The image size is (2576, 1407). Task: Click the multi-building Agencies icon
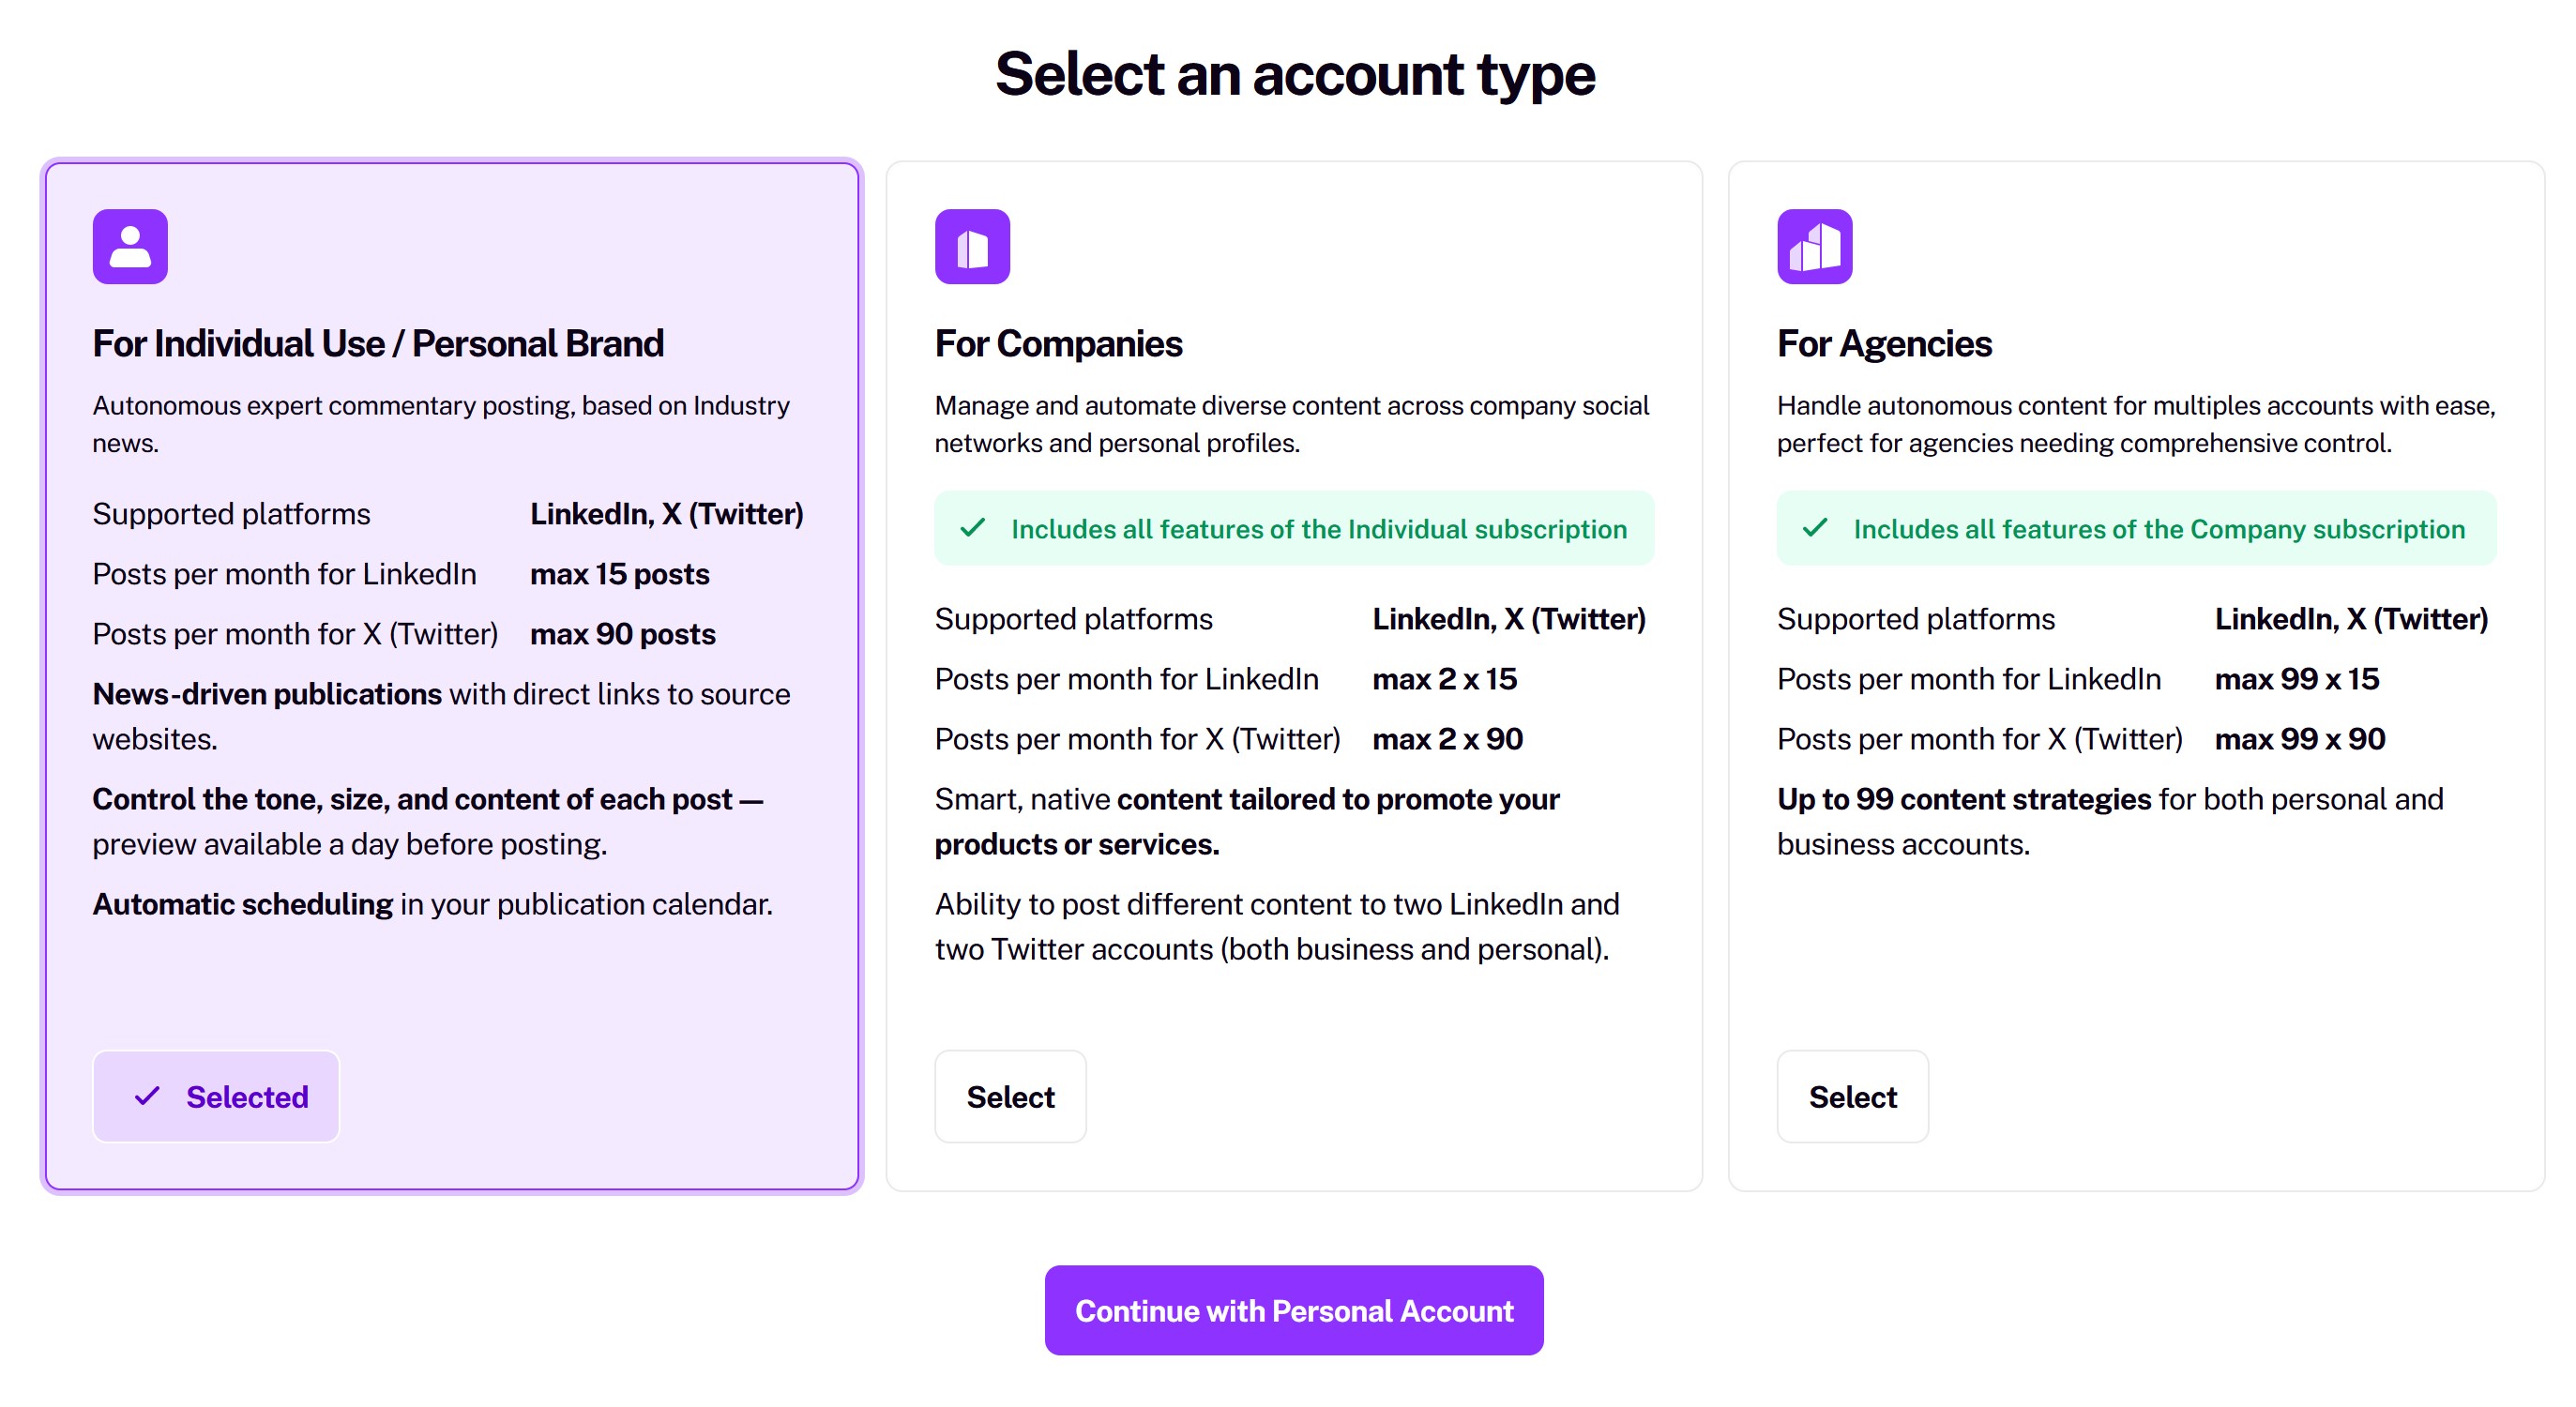(1814, 247)
